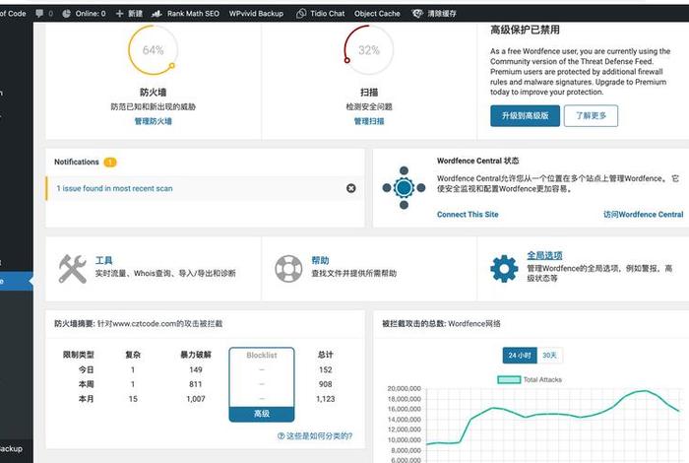689x463 pixels.
Task: Click the 高级 button under Blocklist
Action: pos(262,414)
